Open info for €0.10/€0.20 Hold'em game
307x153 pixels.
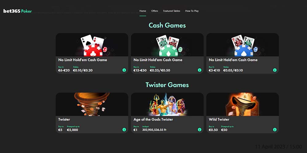pyautogui.click(x=124, y=70)
